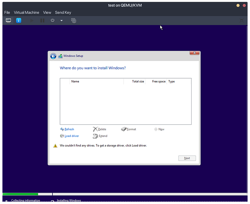Click Load driver link
The width and height of the screenshot is (250, 204).
pyautogui.click(x=72, y=136)
